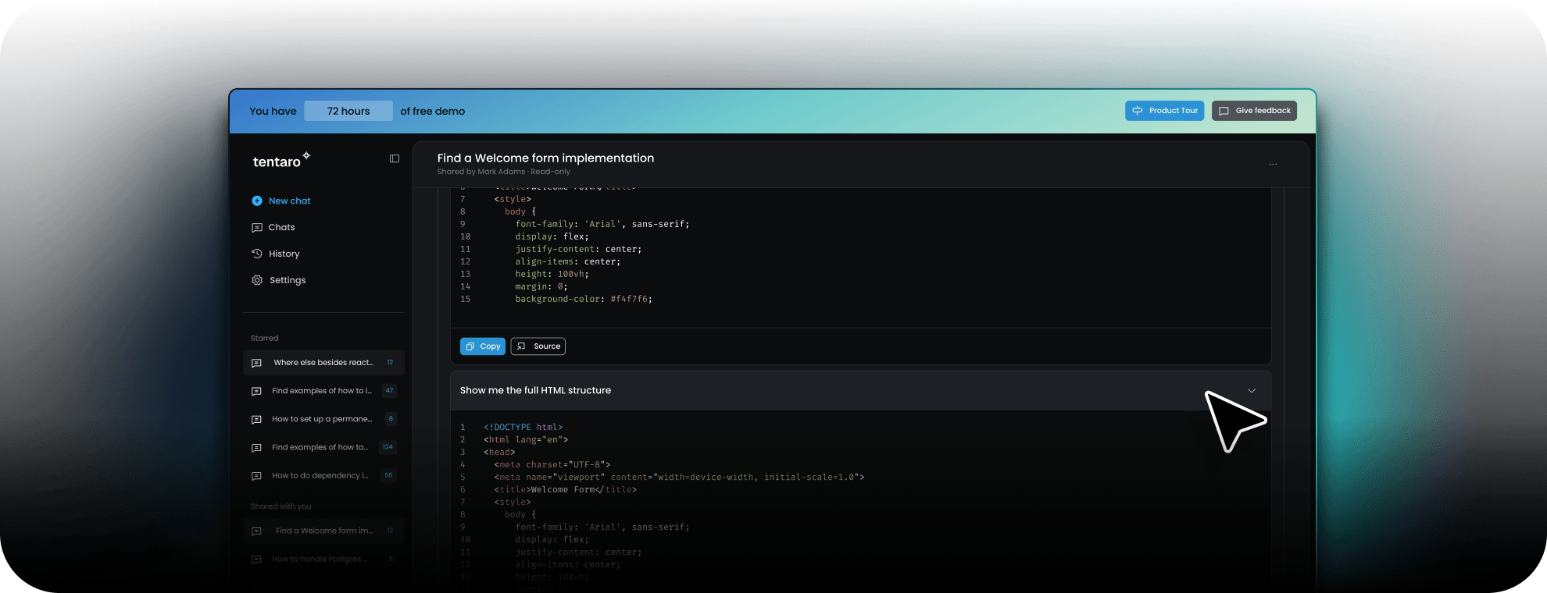The image size is (1547, 593).
Task: Click the count badge 124
Action: pos(388,447)
